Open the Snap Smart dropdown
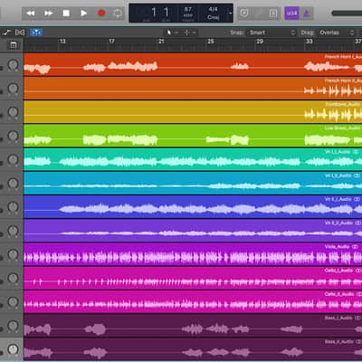Image resolution: width=362 pixels, height=362 pixels. point(271,33)
